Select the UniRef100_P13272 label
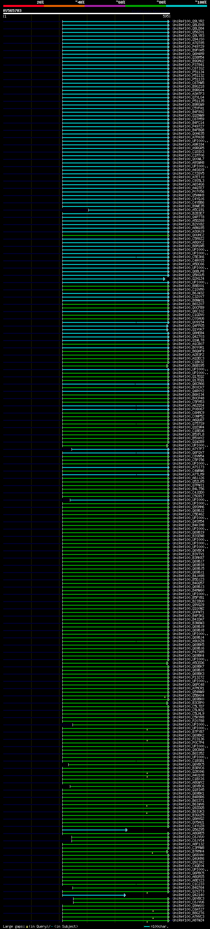The width and height of the screenshot is (210, 929). [188, 678]
